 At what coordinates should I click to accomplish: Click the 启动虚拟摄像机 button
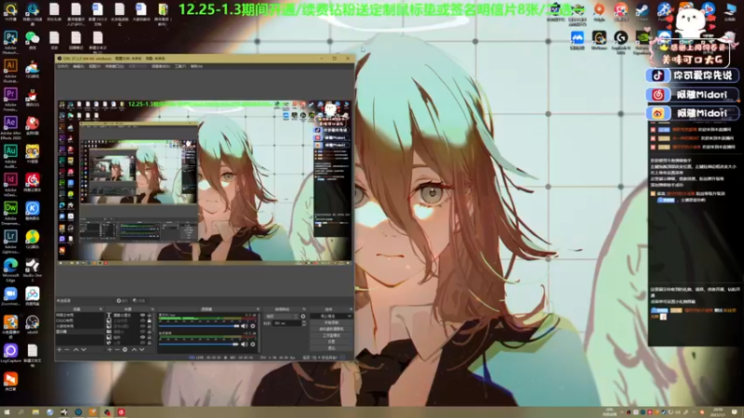(x=331, y=329)
